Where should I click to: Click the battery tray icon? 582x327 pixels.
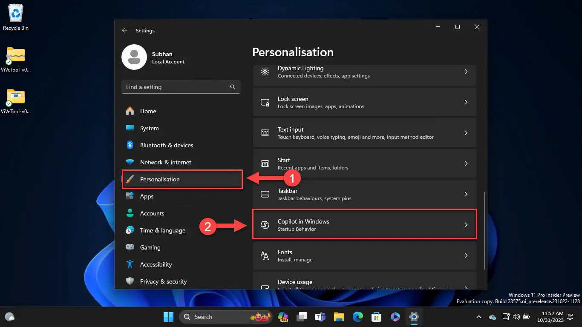tap(527, 317)
